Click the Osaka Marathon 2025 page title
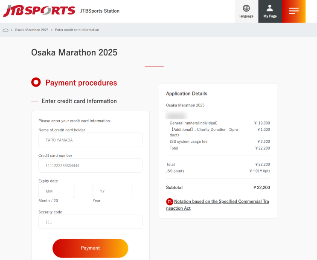317x260 pixels. coord(74,52)
